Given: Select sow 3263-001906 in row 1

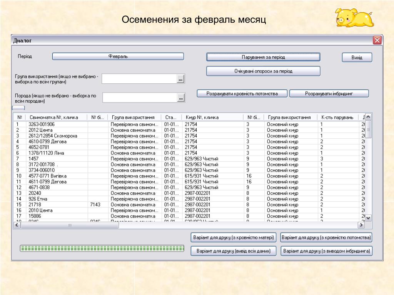Looking at the screenshot, I should coord(42,124).
